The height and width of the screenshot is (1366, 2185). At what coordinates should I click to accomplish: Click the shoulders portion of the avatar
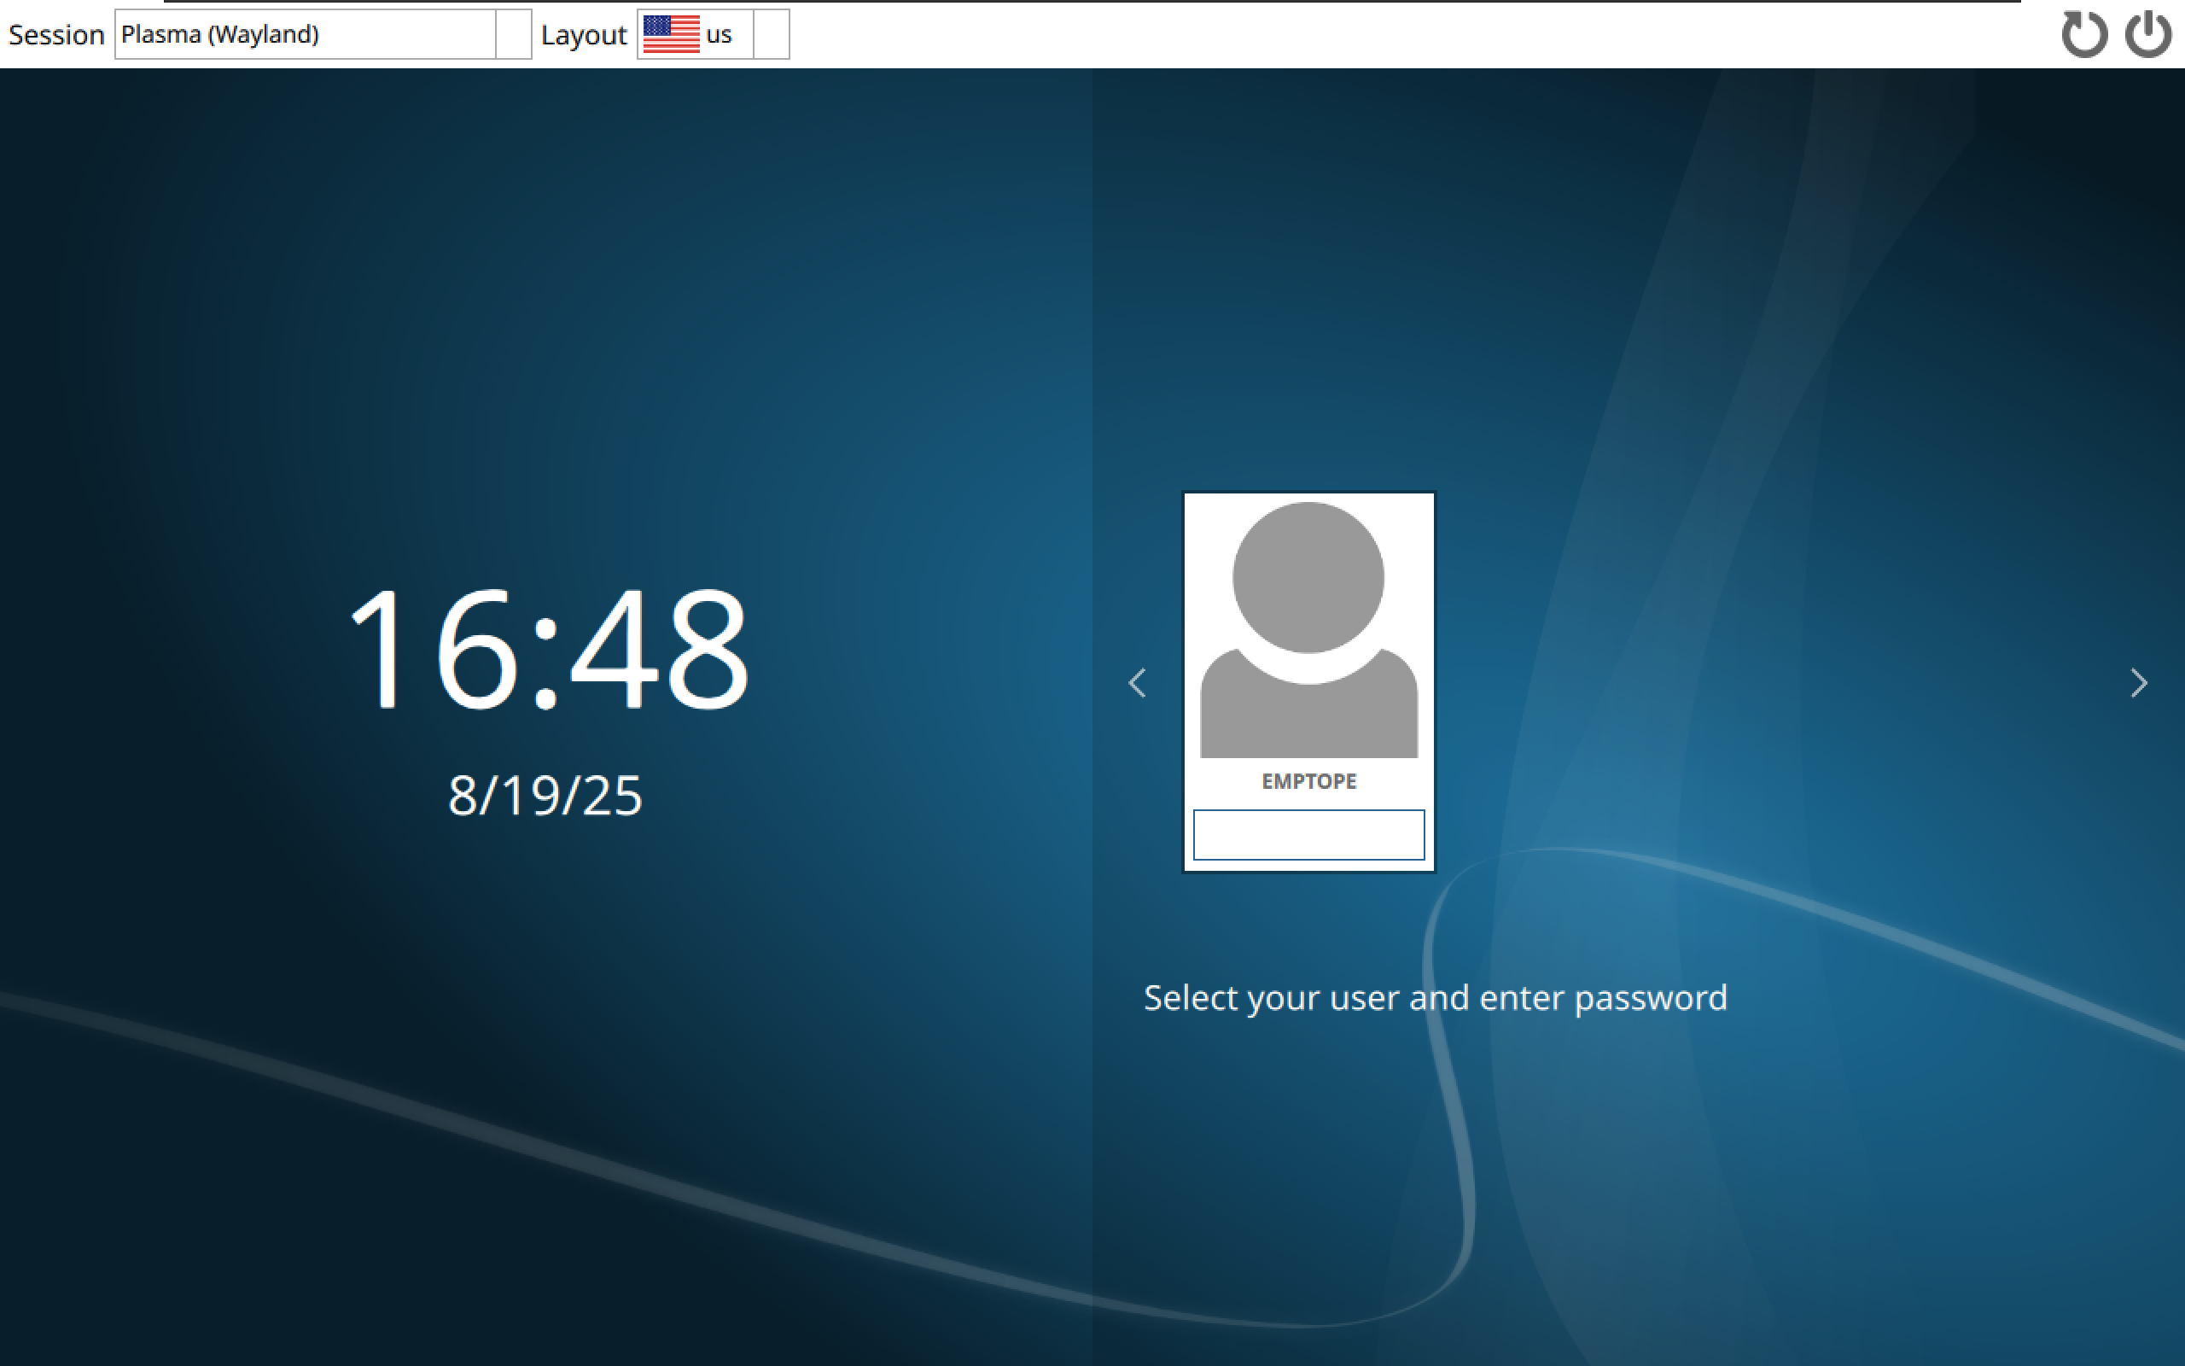tap(1308, 721)
